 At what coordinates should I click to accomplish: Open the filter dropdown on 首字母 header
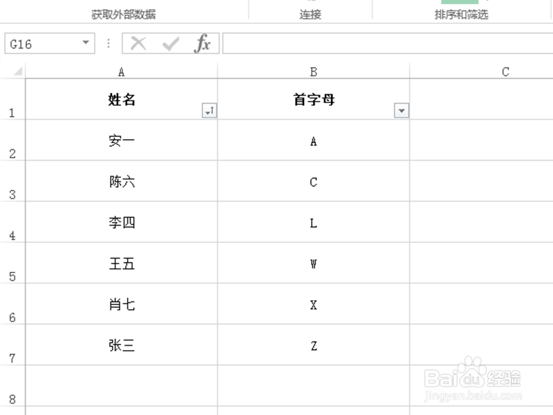point(401,109)
